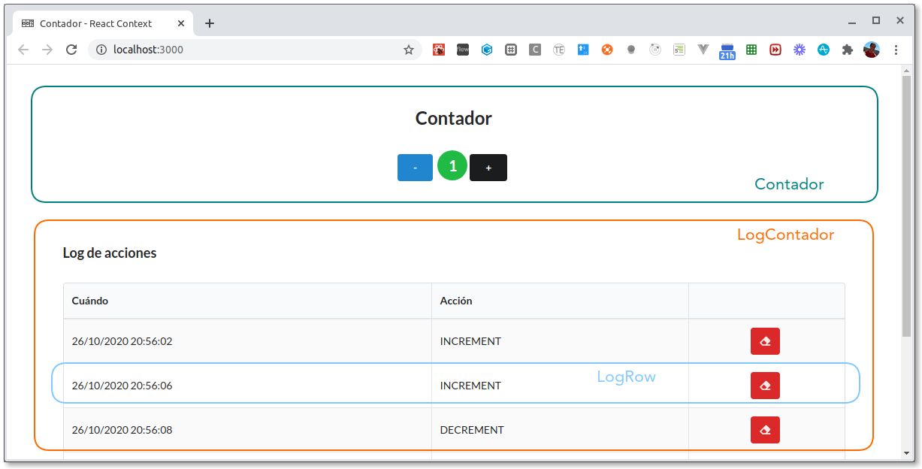Open the gray concentric circle extension

tap(655, 50)
